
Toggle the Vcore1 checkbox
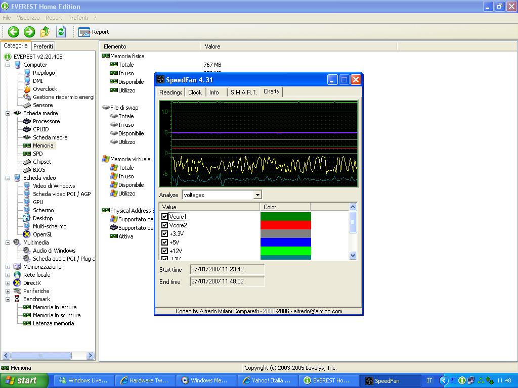click(164, 217)
